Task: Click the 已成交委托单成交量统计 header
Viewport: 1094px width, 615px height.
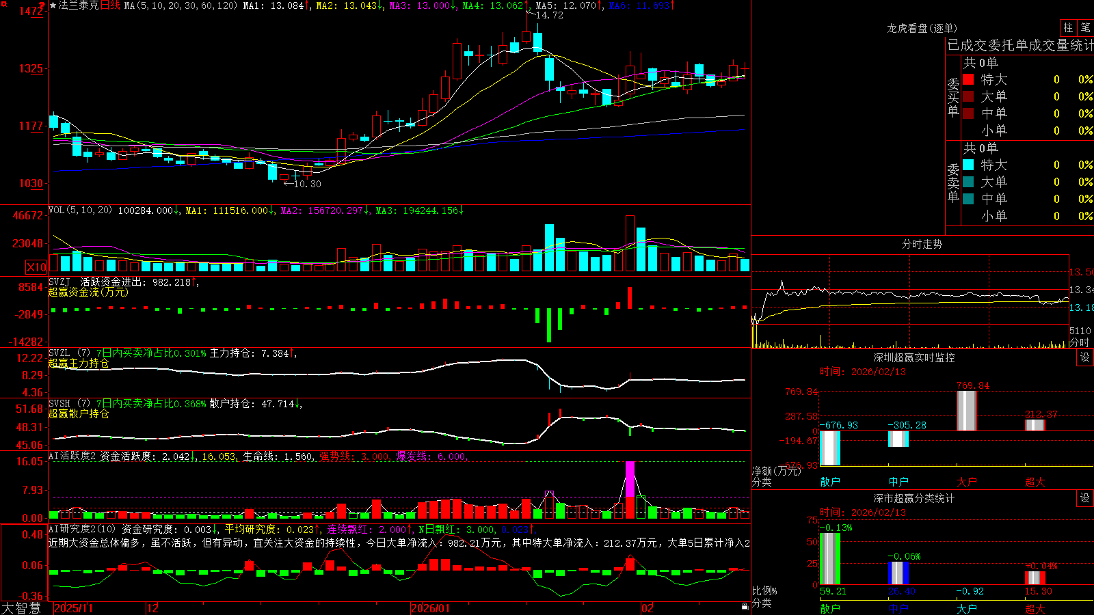Action: pyautogui.click(x=1020, y=45)
